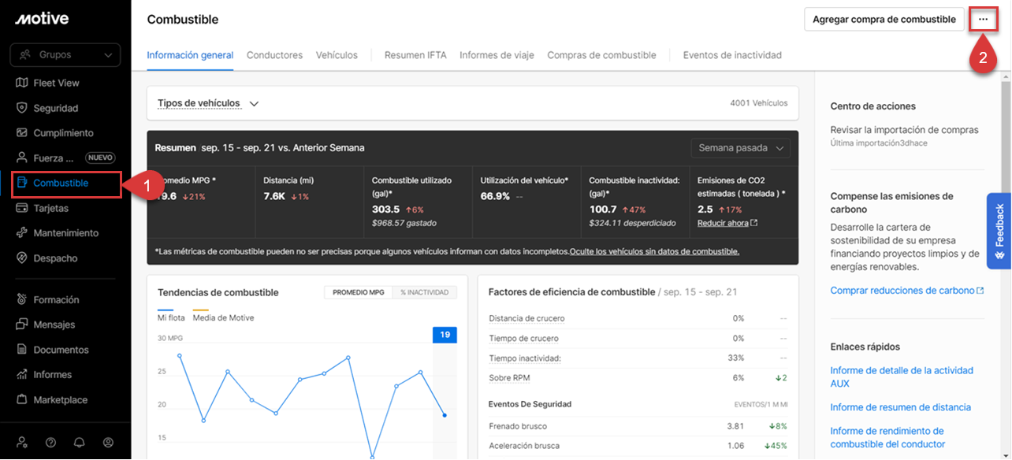
Task: Switch chart to % INACTIVIDAD
Action: click(424, 292)
